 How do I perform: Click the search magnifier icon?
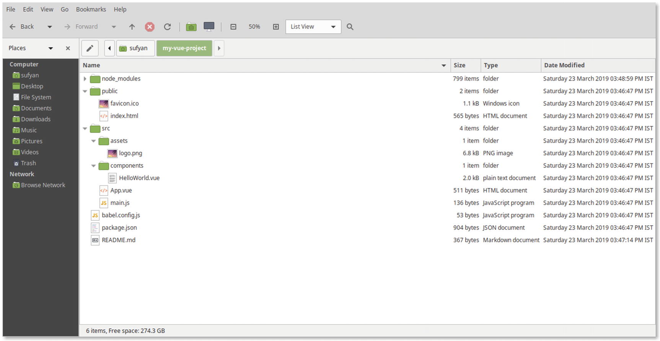click(x=350, y=27)
